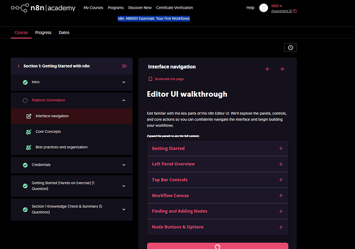Click plus icon on Node Buttons & Options

[281, 227]
